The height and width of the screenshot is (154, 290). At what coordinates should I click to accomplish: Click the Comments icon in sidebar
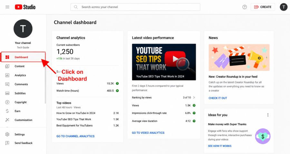coord(7,84)
